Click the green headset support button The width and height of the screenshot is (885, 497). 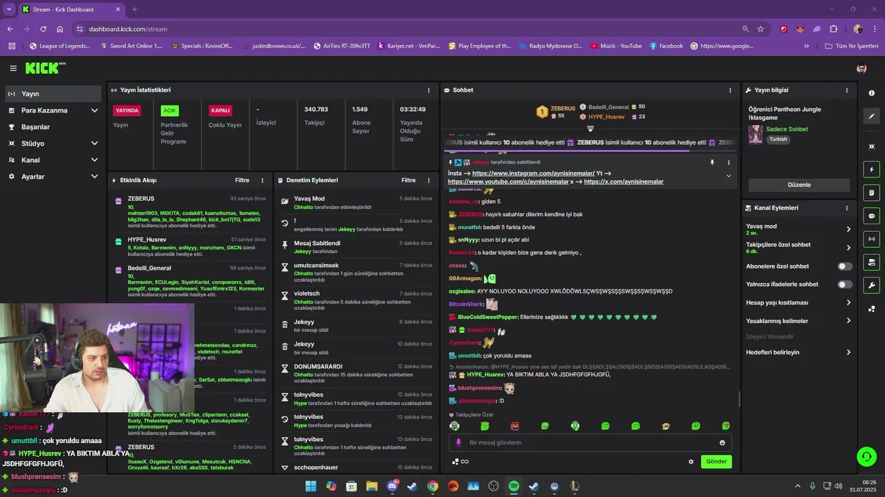pyautogui.click(x=866, y=456)
